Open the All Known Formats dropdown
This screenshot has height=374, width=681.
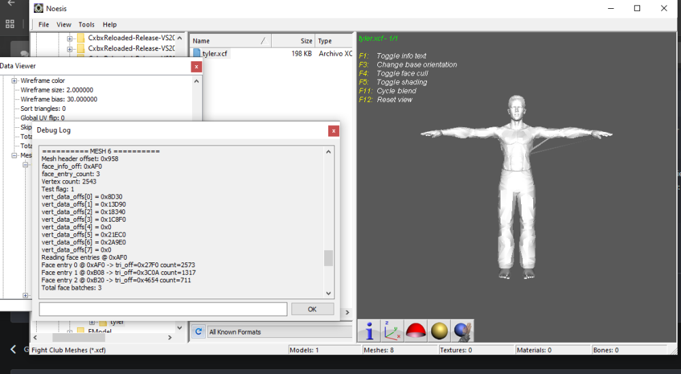tap(280, 332)
